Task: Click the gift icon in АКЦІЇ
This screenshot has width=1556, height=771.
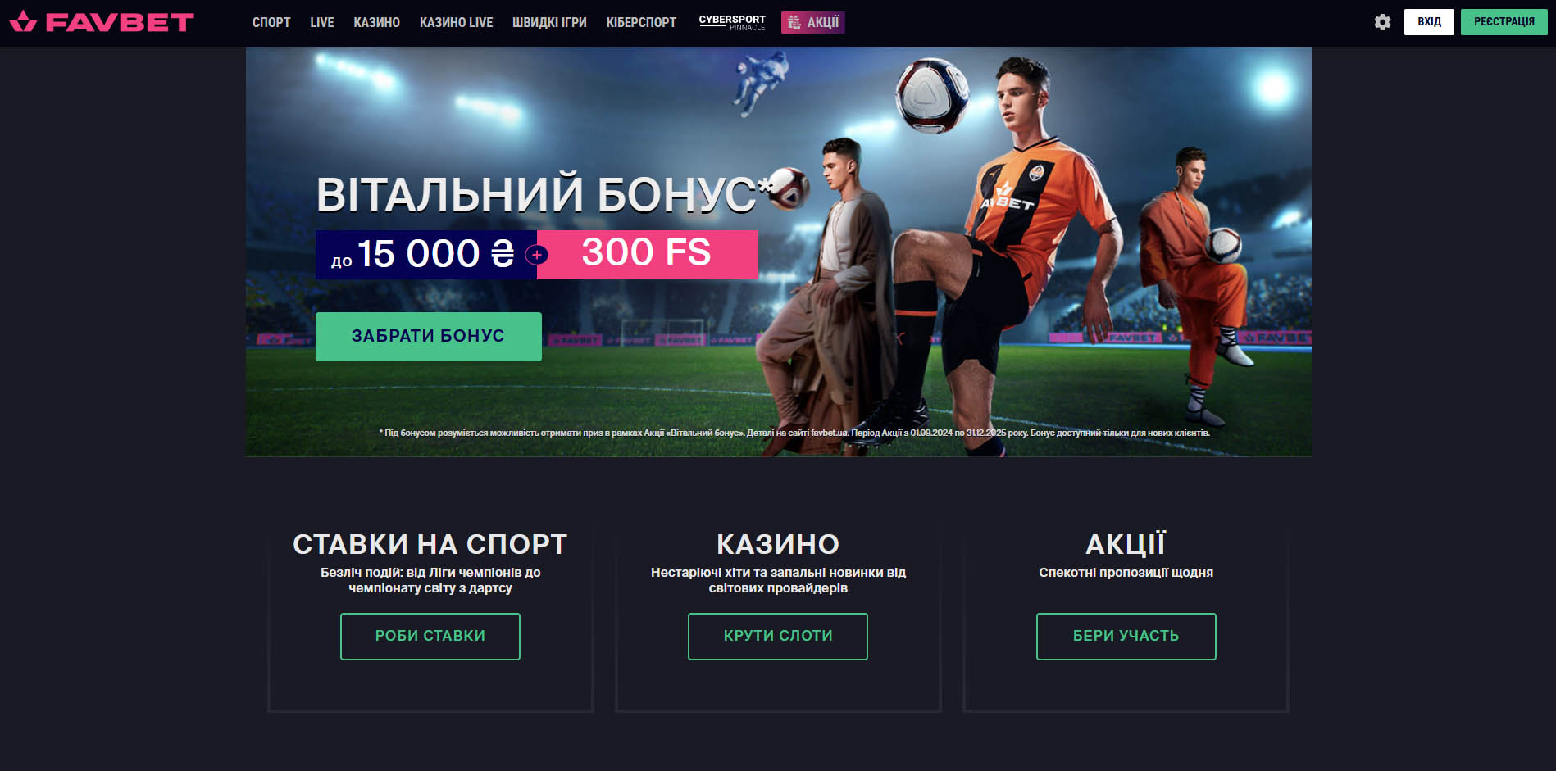Action: pos(794,22)
